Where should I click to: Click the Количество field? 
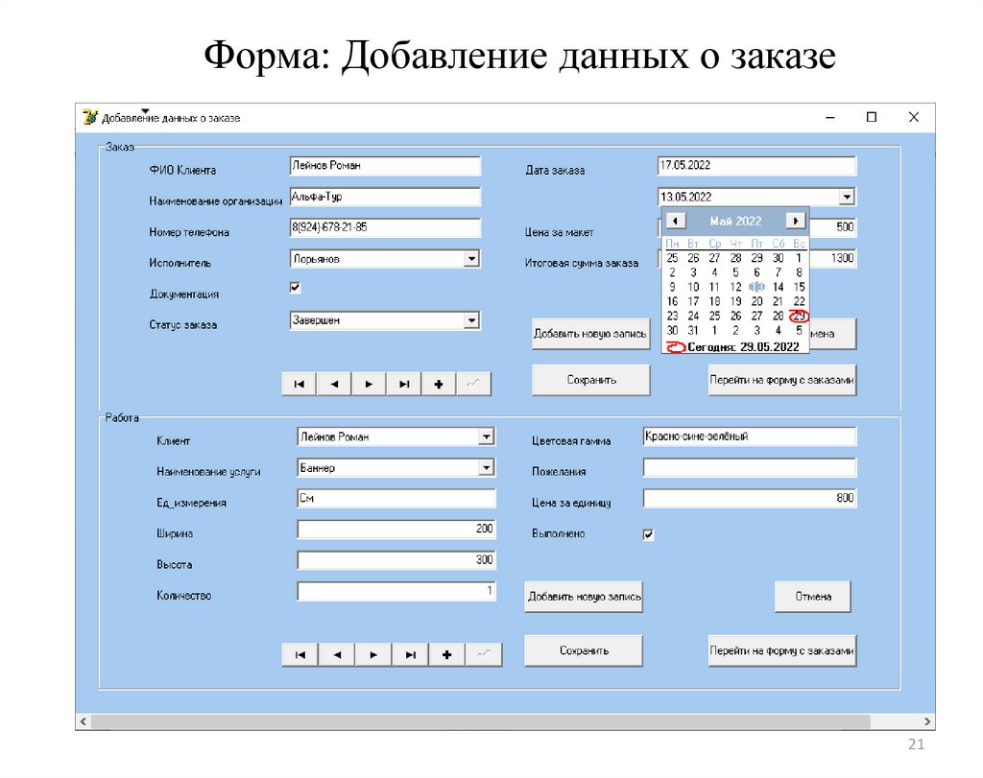pos(396,591)
